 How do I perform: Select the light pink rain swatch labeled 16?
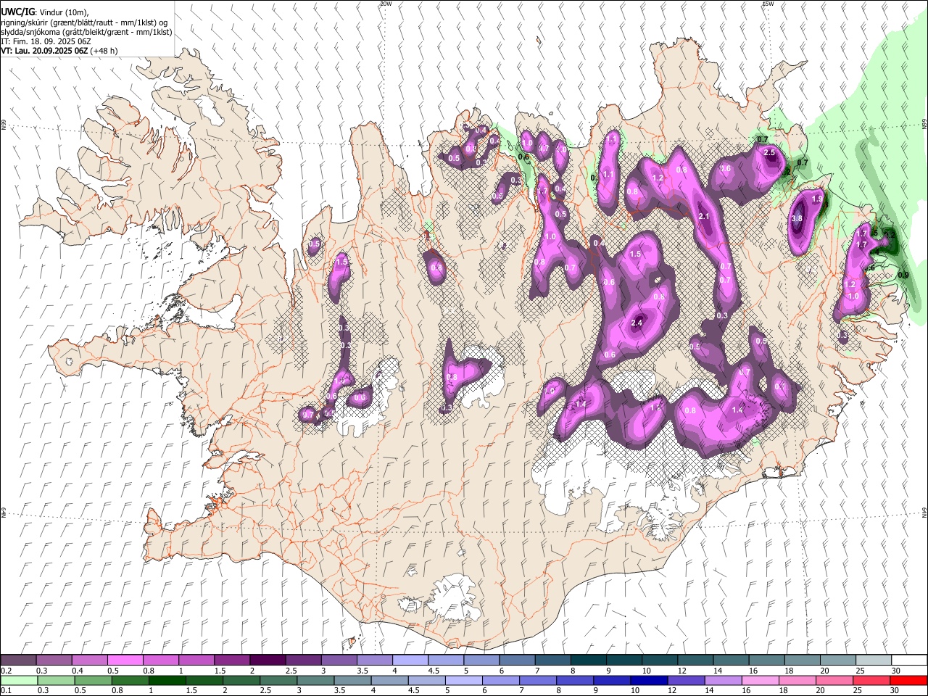coord(760,680)
